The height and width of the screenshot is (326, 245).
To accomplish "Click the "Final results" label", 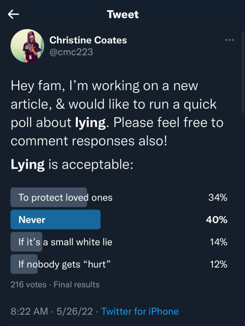I will 77,284.
